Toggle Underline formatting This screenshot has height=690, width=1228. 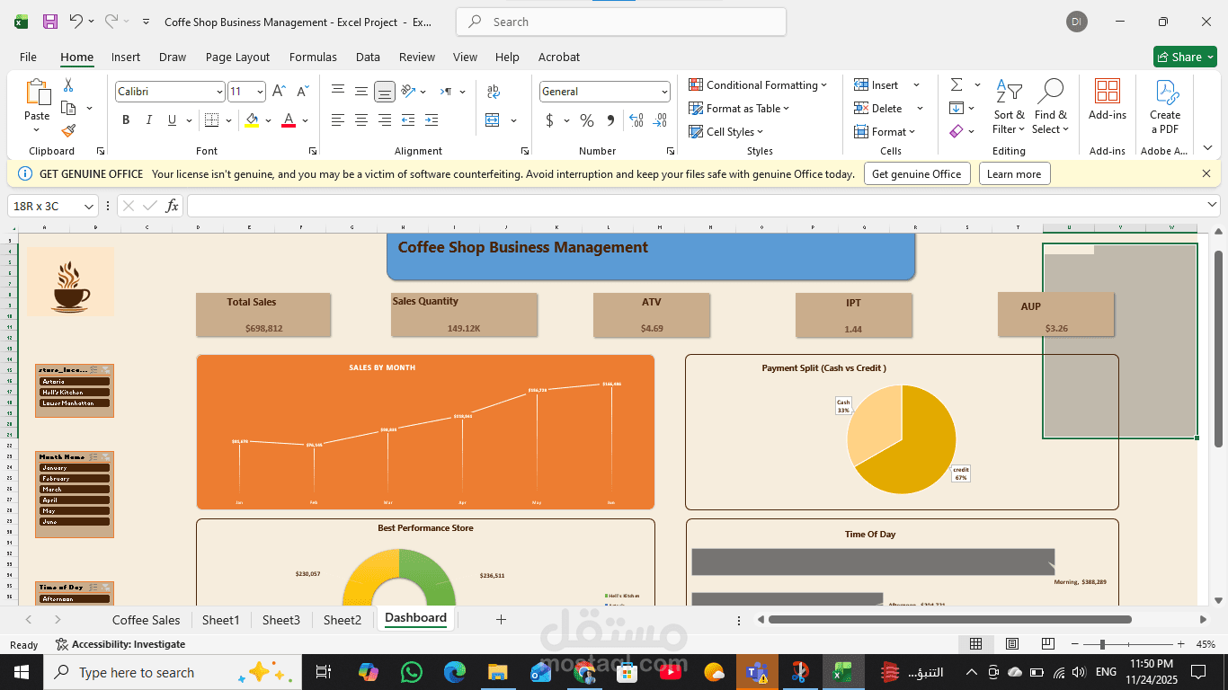point(173,120)
